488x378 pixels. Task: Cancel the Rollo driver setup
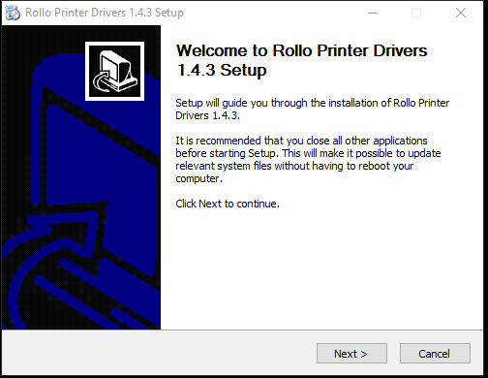[x=435, y=354]
